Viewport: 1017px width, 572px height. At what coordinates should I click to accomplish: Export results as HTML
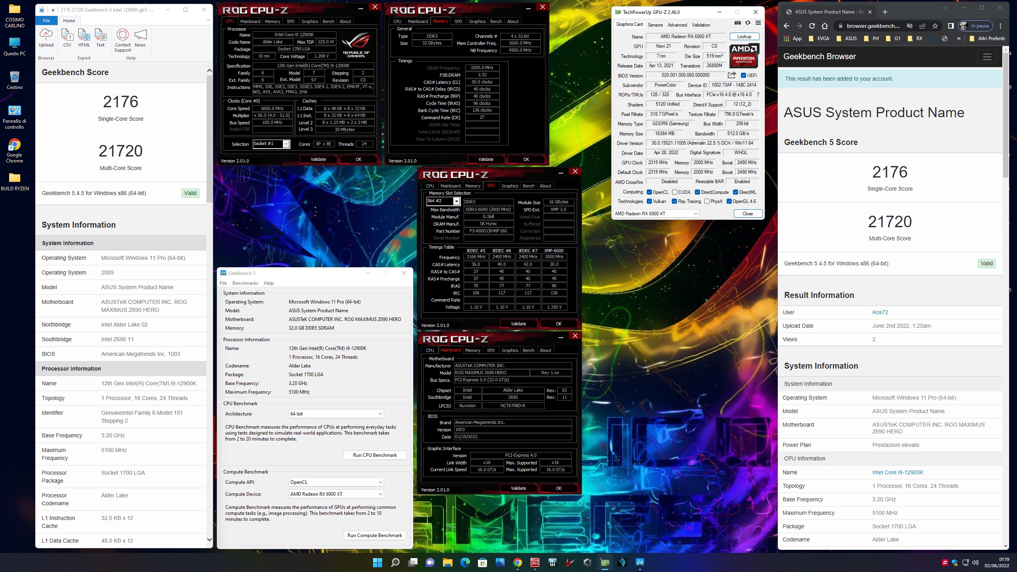pyautogui.click(x=84, y=38)
